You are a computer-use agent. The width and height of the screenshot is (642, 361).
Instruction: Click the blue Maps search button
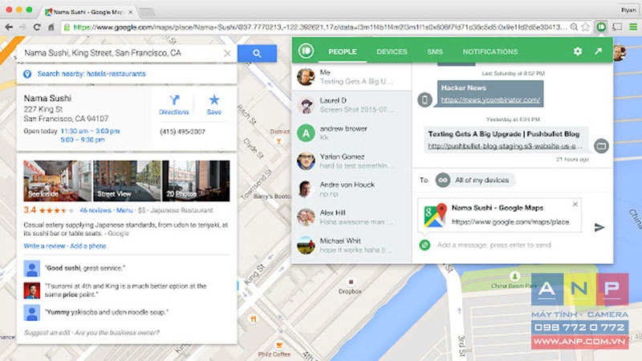click(x=257, y=53)
